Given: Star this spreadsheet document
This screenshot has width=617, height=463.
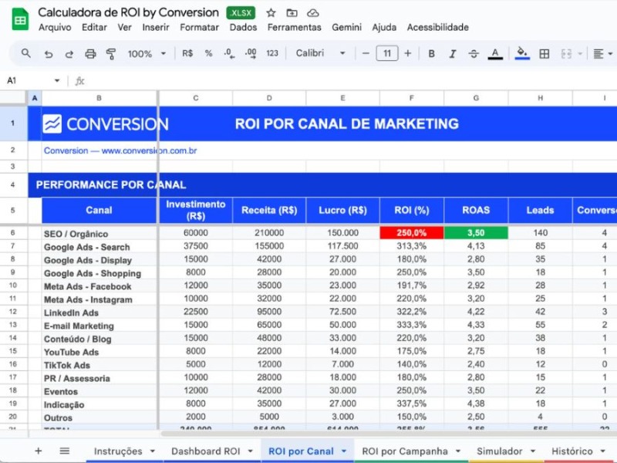Looking at the screenshot, I should [271, 13].
